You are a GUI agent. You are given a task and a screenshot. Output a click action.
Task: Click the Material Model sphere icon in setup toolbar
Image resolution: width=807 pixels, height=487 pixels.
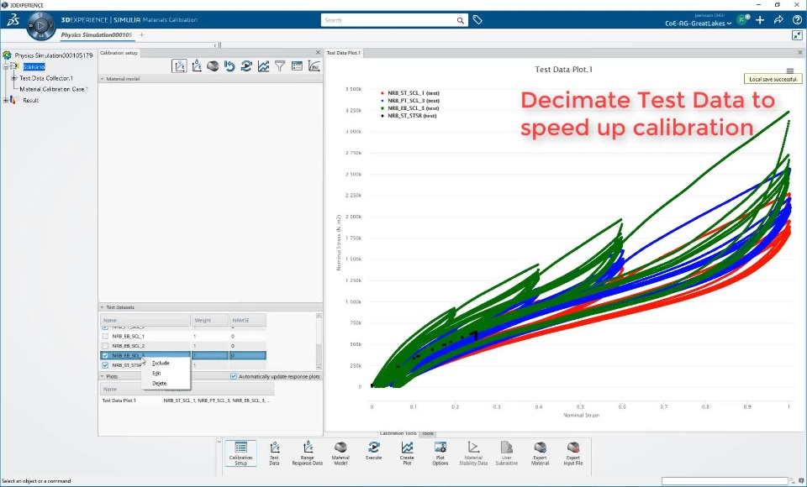pos(213,65)
